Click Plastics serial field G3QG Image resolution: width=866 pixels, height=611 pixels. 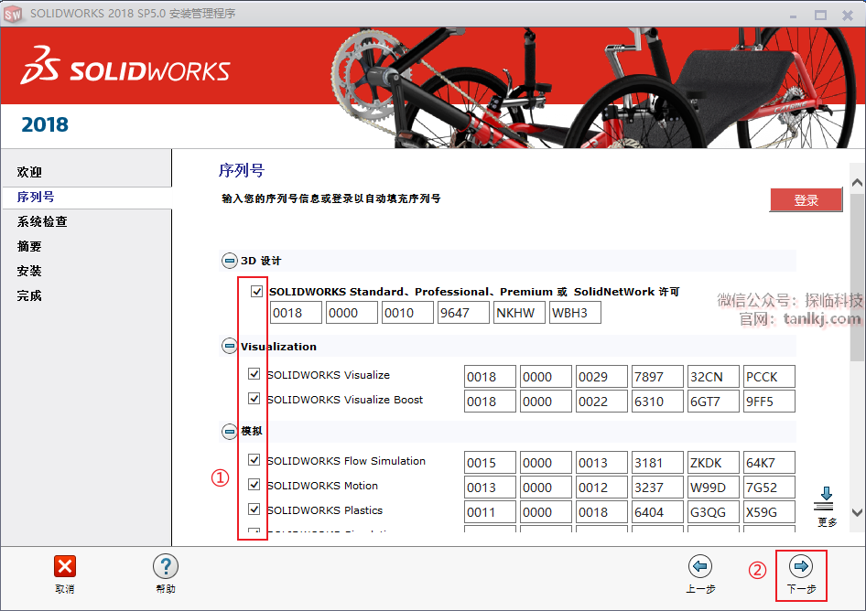click(713, 512)
